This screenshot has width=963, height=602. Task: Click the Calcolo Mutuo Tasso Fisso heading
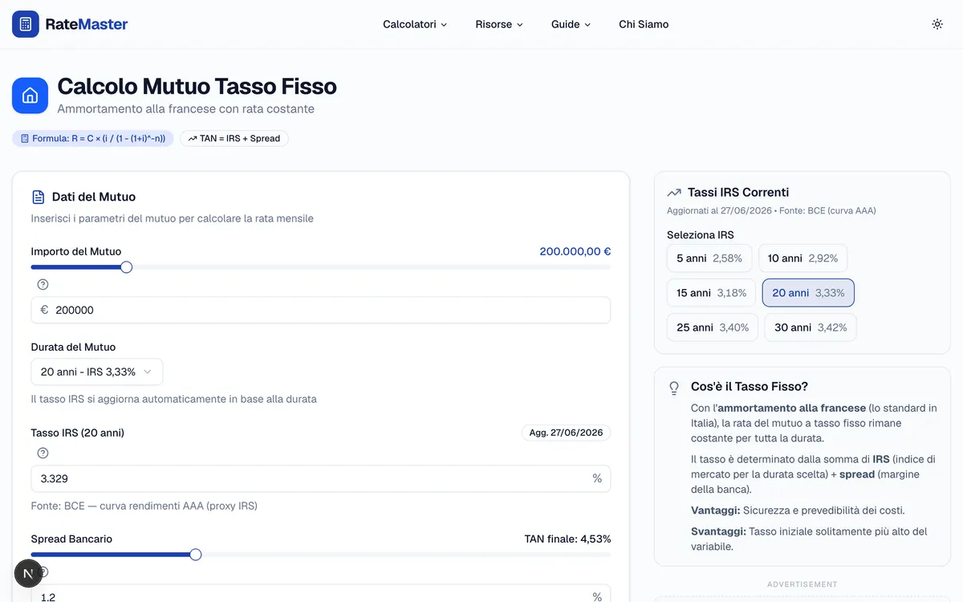(x=197, y=87)
